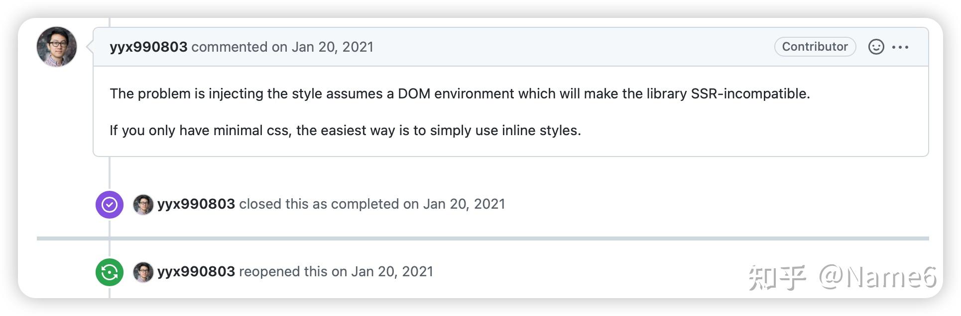Click the purple closed-as-completed check icon

(x=110, y=204)
